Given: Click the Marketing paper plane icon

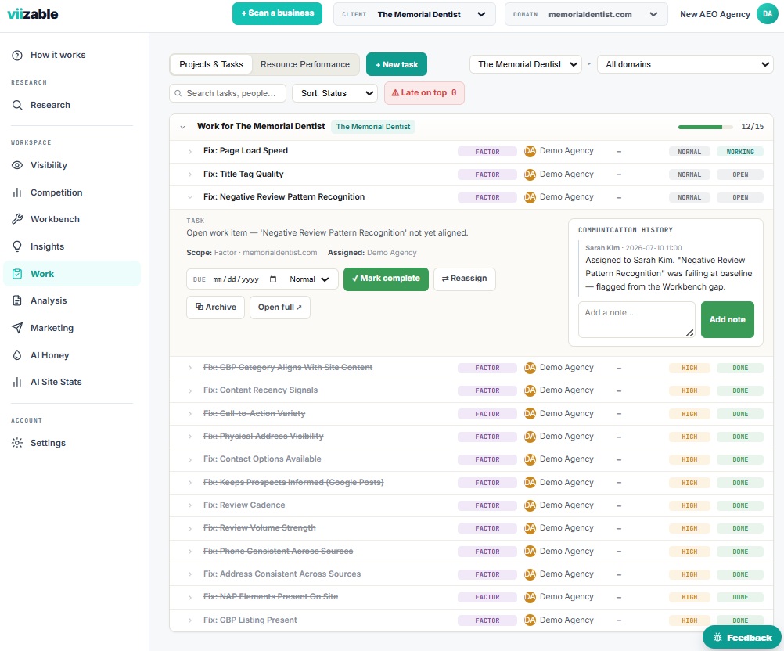Looking at the screenshot, I should (x=17, y=328).
